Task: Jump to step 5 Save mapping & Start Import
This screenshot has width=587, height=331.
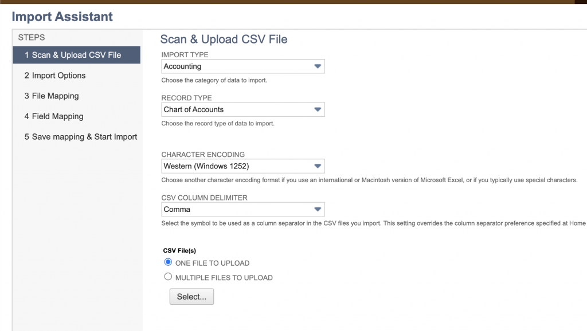Action: pyautogui.click(x=81, y=137)
